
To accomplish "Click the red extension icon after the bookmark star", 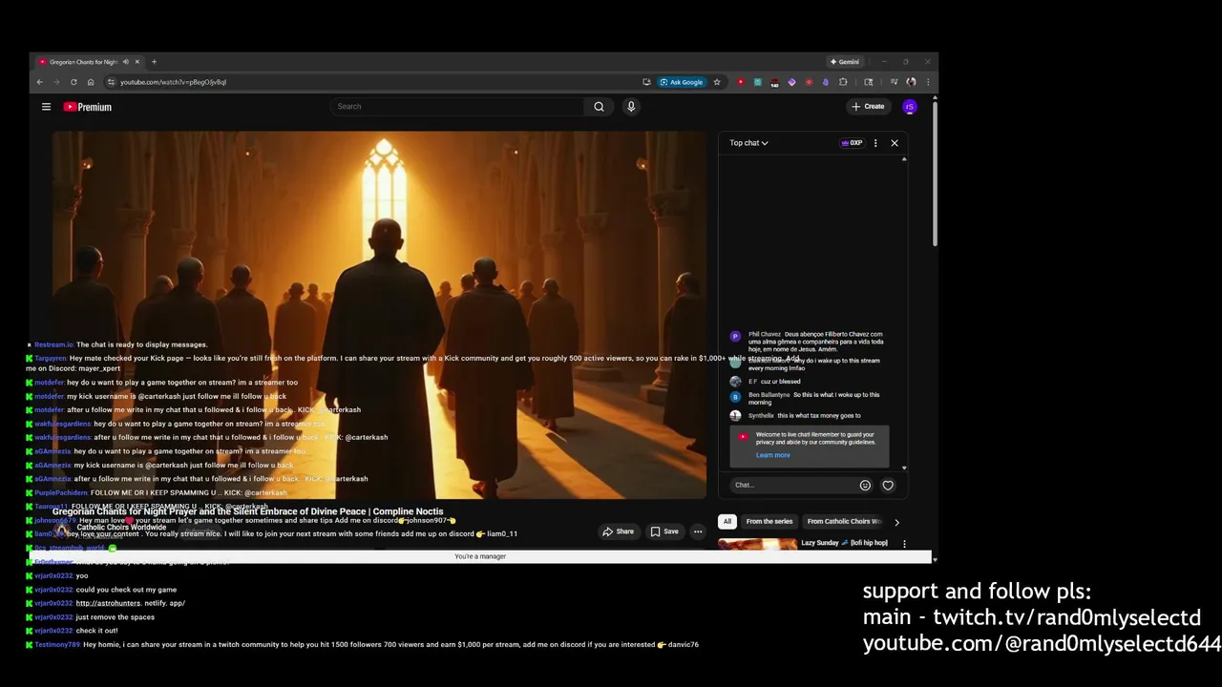I will pyautogui.click(x=741, y=82).
